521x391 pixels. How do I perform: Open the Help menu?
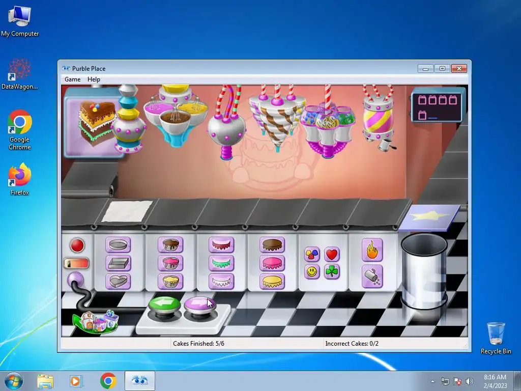pos(94,79)
